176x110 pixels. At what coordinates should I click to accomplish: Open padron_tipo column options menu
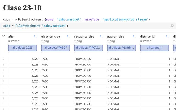136,36
